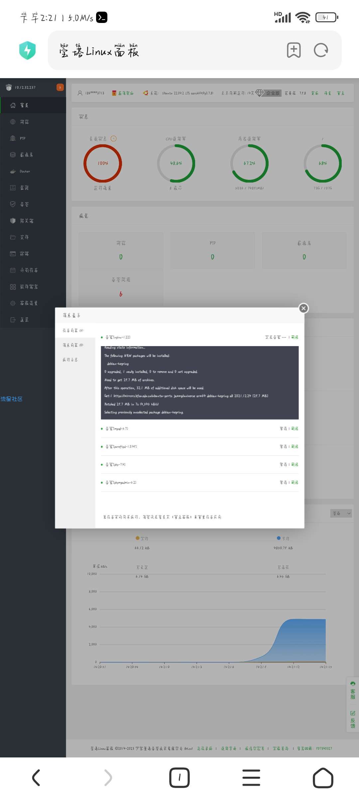Screen dimensions: 359x798
Task: Delete the pureftpd-1.0.49 install task
Action: point(295,447)
